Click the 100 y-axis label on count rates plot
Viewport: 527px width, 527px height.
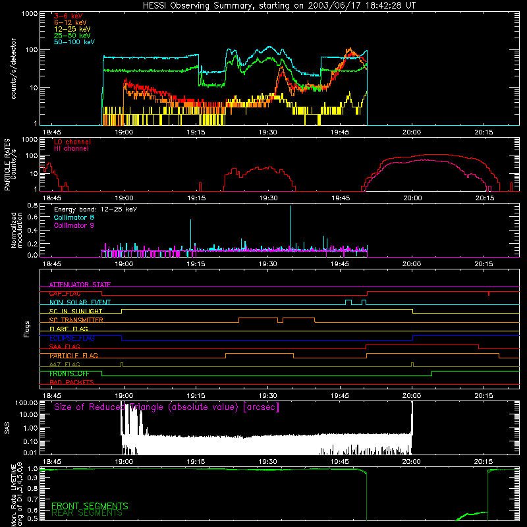[31, 50]
